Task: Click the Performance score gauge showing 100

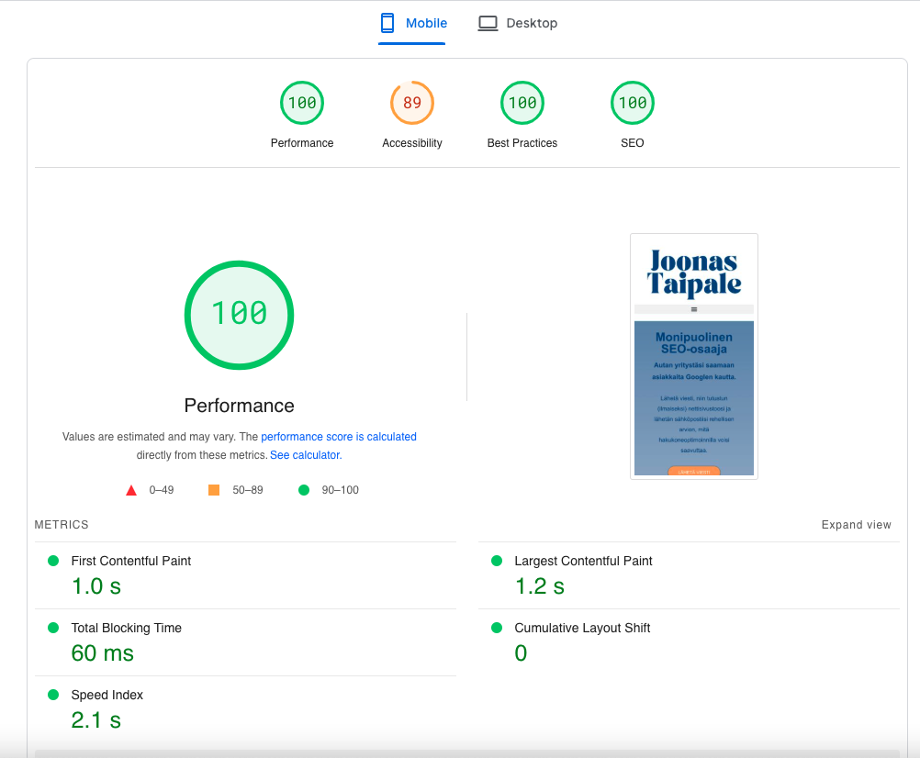Action: point(302,103)
